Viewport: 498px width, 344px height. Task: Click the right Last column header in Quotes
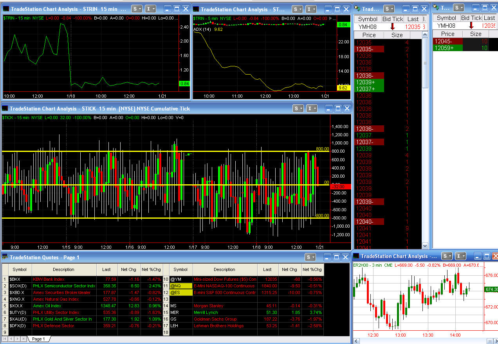point(267,269)
